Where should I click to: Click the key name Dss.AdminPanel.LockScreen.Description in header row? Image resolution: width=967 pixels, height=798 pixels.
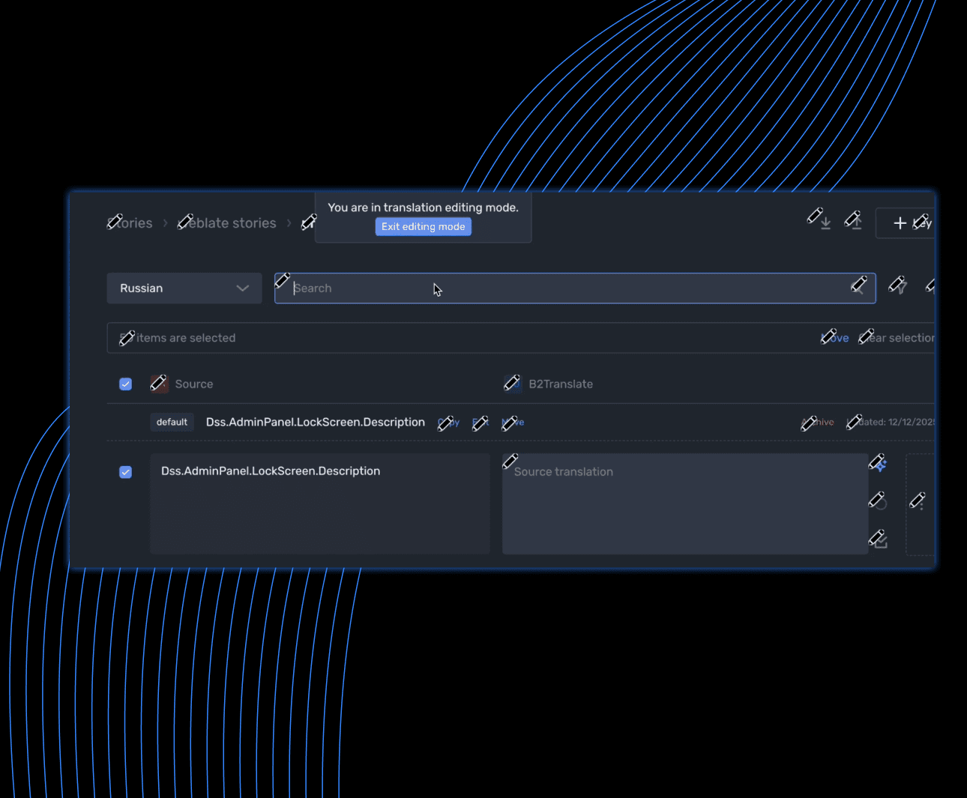pos(316,423)
